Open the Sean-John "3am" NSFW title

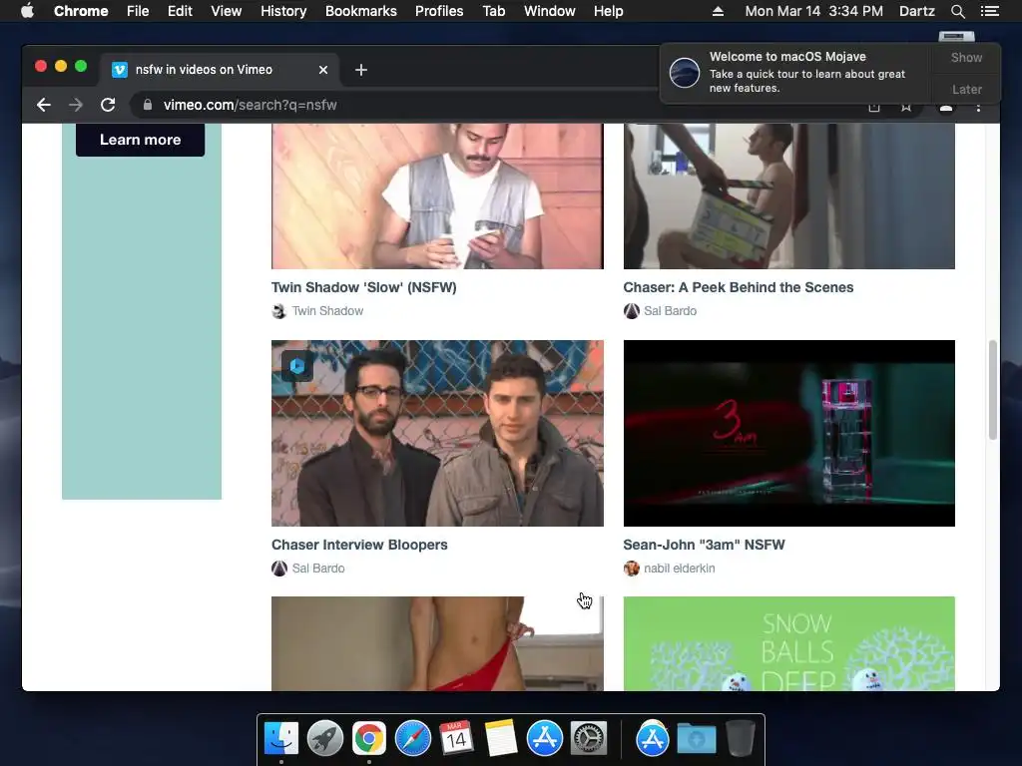click(704, 545)
